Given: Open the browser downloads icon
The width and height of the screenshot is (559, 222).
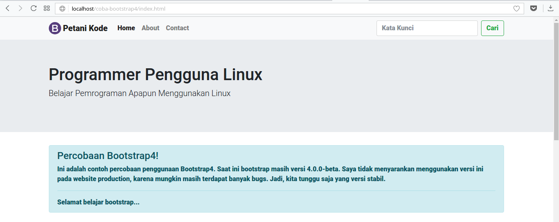Looking at the screenshot, I should (x=550, y=9).
